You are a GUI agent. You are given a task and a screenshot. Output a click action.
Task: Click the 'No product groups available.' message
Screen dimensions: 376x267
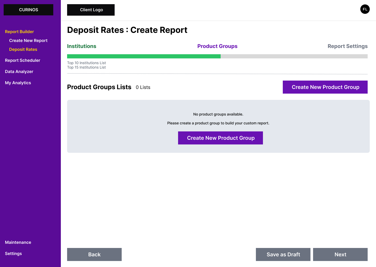tap(218, 114)
